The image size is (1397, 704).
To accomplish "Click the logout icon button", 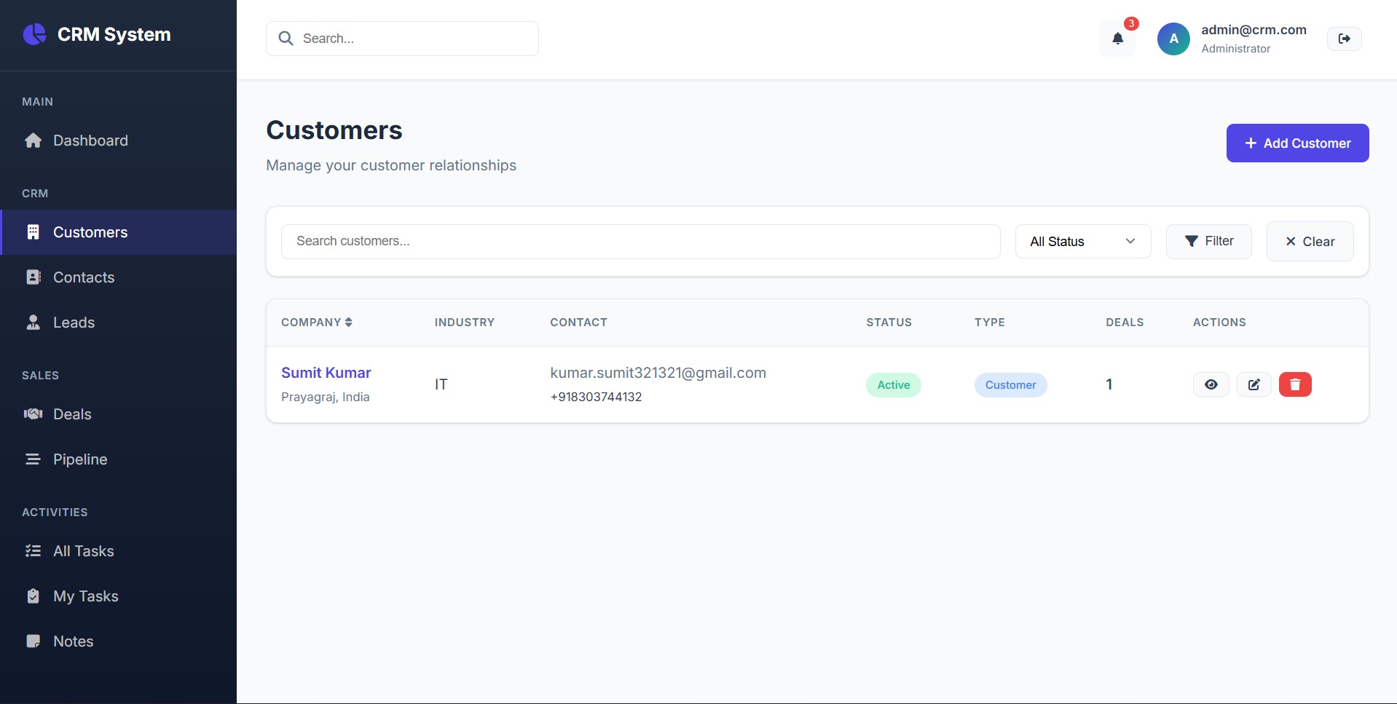I will [1344, 39].
